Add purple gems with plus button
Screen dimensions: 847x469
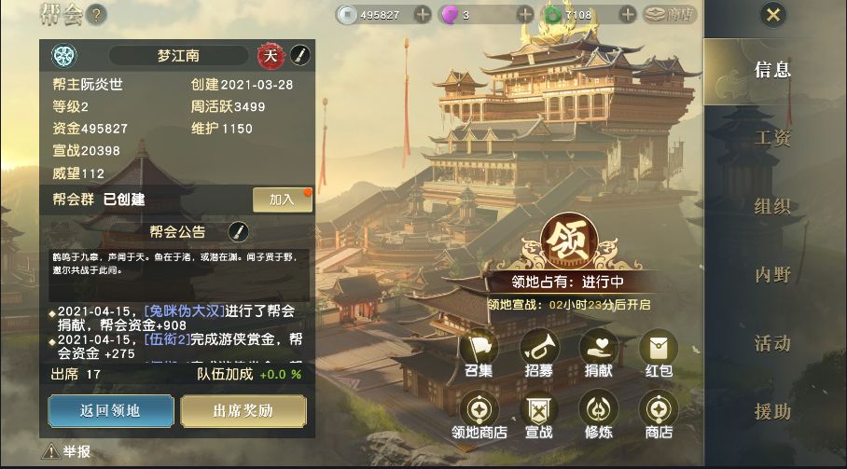pos(524,15)
